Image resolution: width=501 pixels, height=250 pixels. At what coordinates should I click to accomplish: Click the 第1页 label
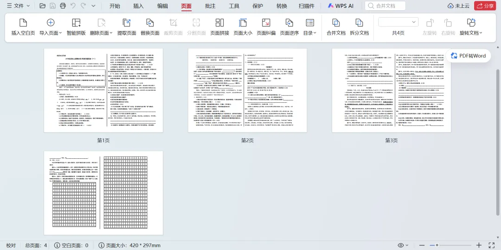(x=103, y=140)
